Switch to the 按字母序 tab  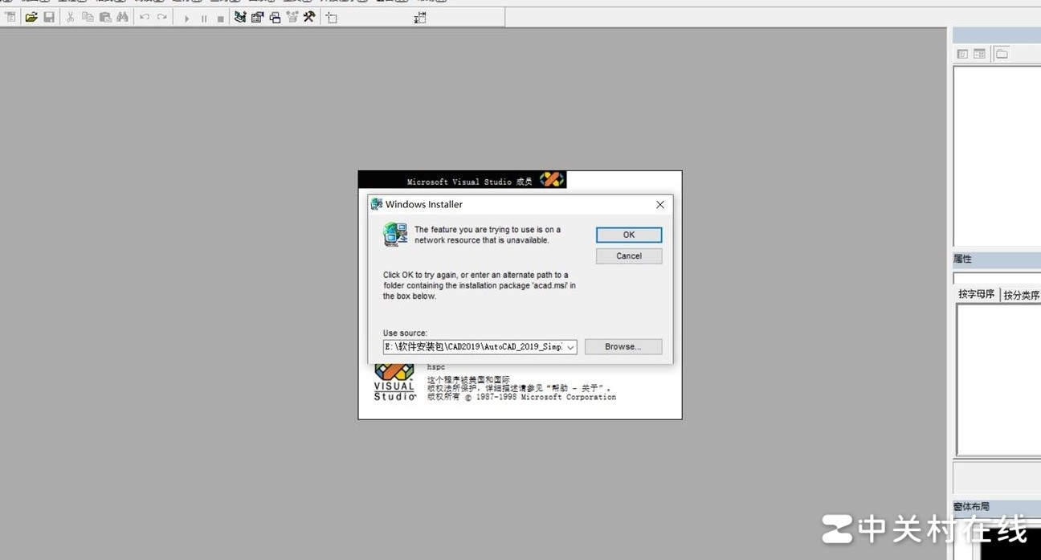[x=976, y=294]
